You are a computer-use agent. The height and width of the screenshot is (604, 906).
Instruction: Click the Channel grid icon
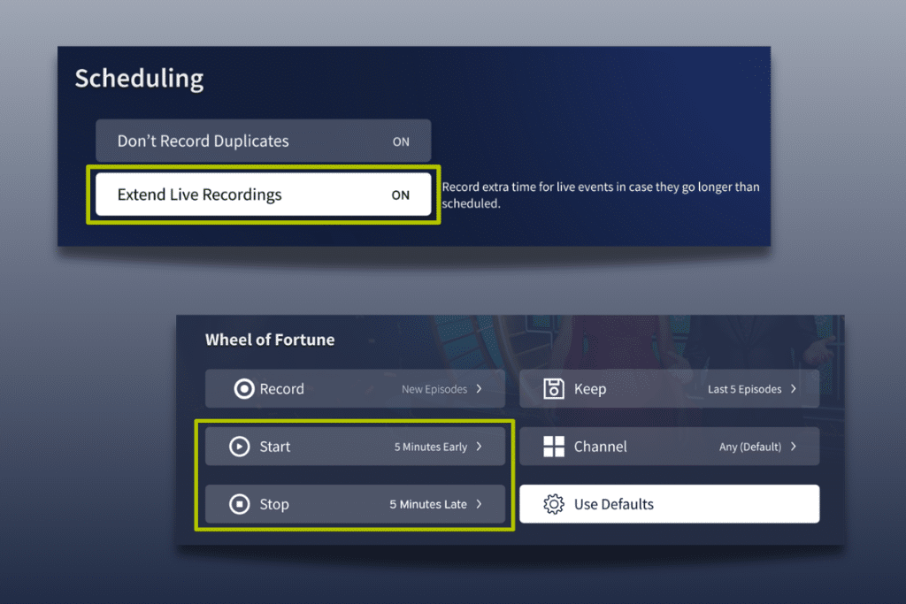coord(554,447)
